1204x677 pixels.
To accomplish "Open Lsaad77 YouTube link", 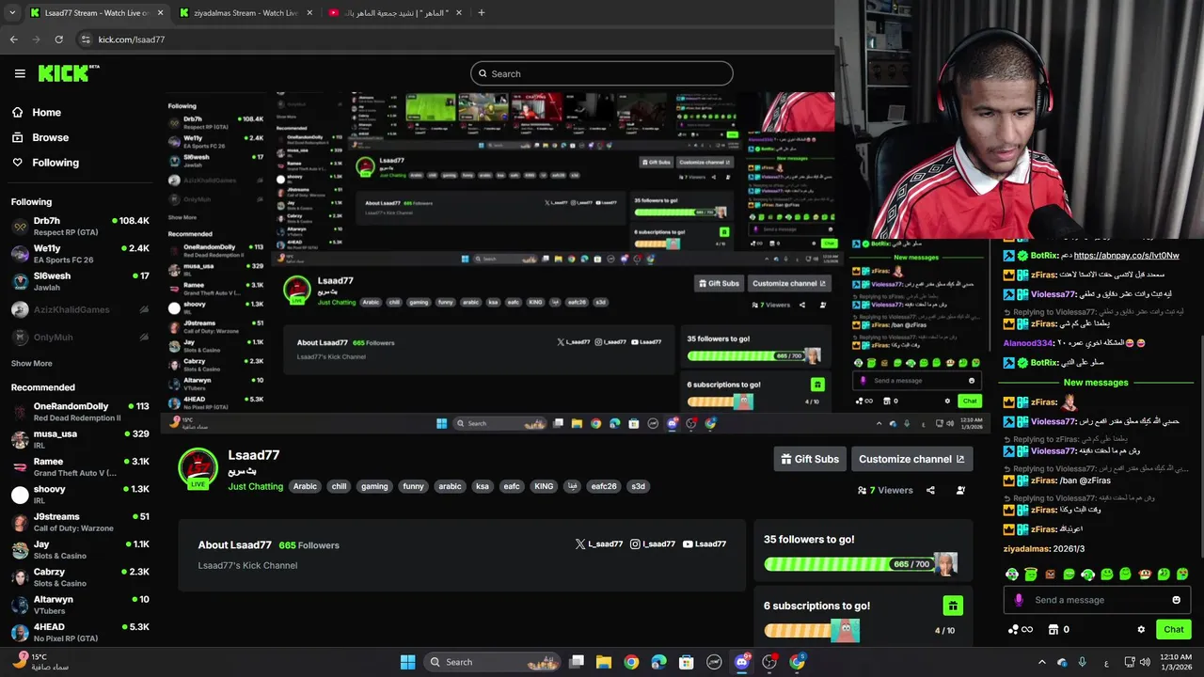I will (704, 543).
